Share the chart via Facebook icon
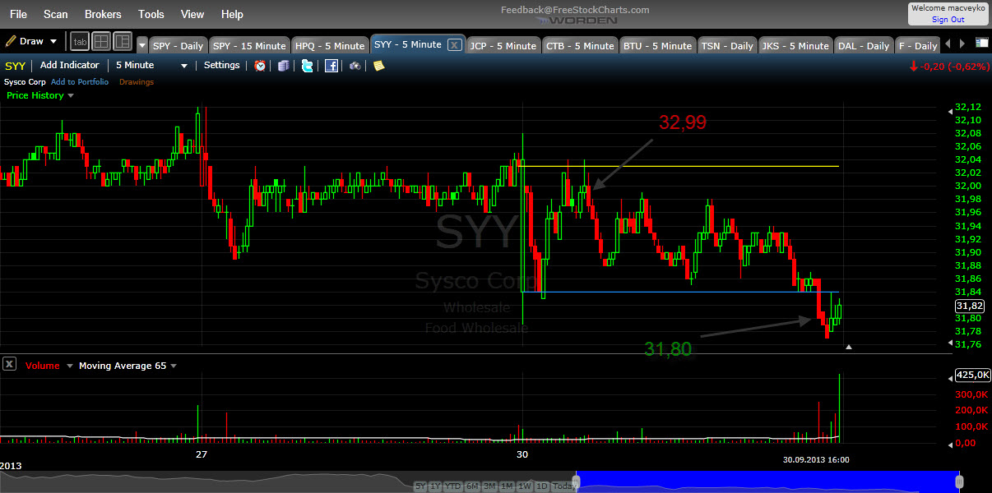 pyautogui.click(x=331, y=66)
